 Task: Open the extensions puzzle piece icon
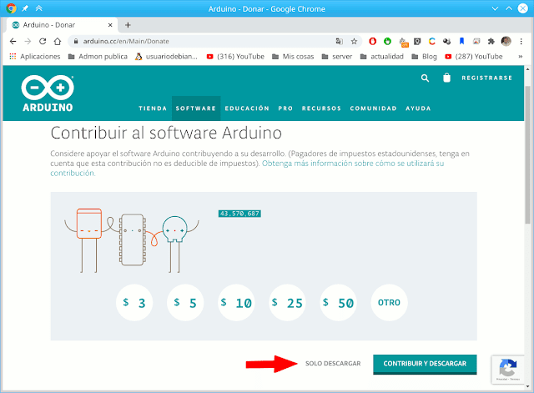(491, 41)
